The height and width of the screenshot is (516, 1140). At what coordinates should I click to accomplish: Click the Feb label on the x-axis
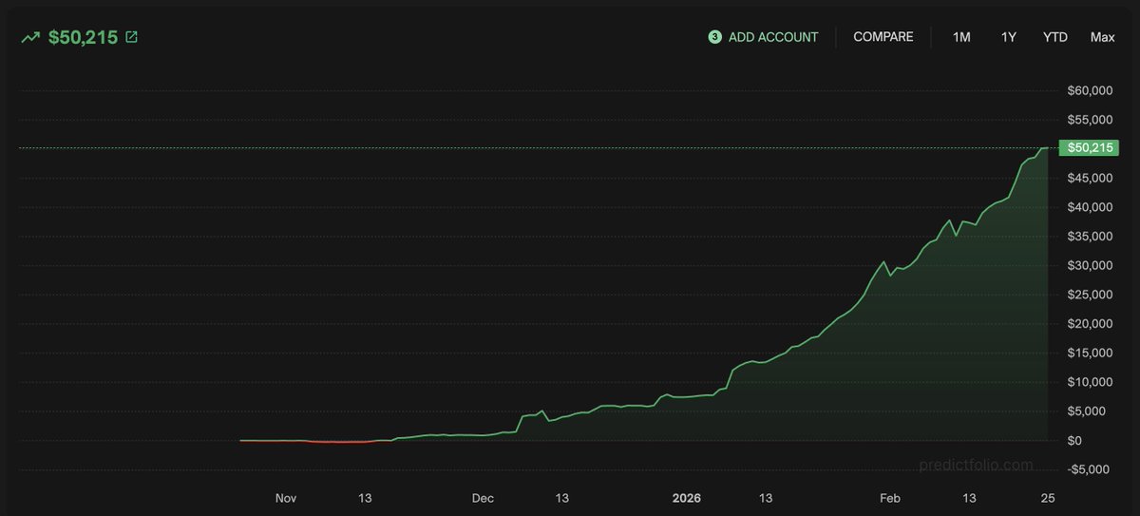tap(890, 498)
